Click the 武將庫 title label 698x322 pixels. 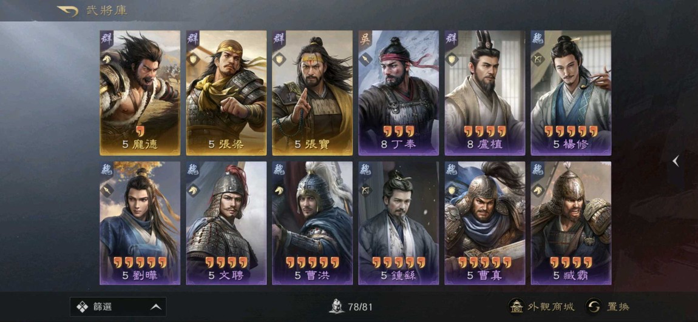tap(107, 11)
